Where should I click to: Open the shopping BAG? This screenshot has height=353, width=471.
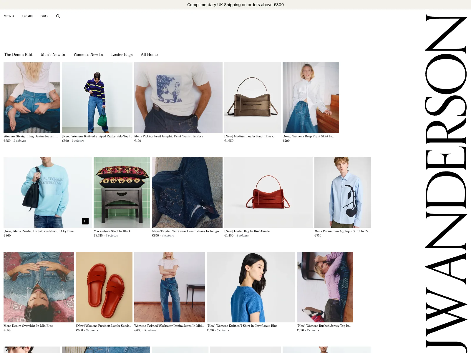[x=44, y=16]
